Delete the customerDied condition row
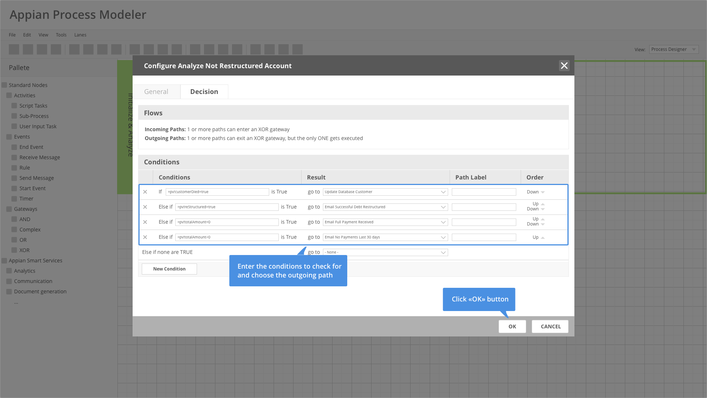 [145, 192]
